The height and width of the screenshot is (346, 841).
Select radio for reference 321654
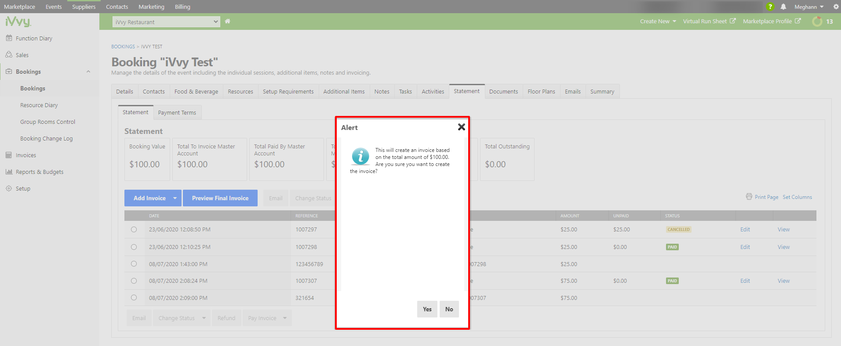click(134, 298)
